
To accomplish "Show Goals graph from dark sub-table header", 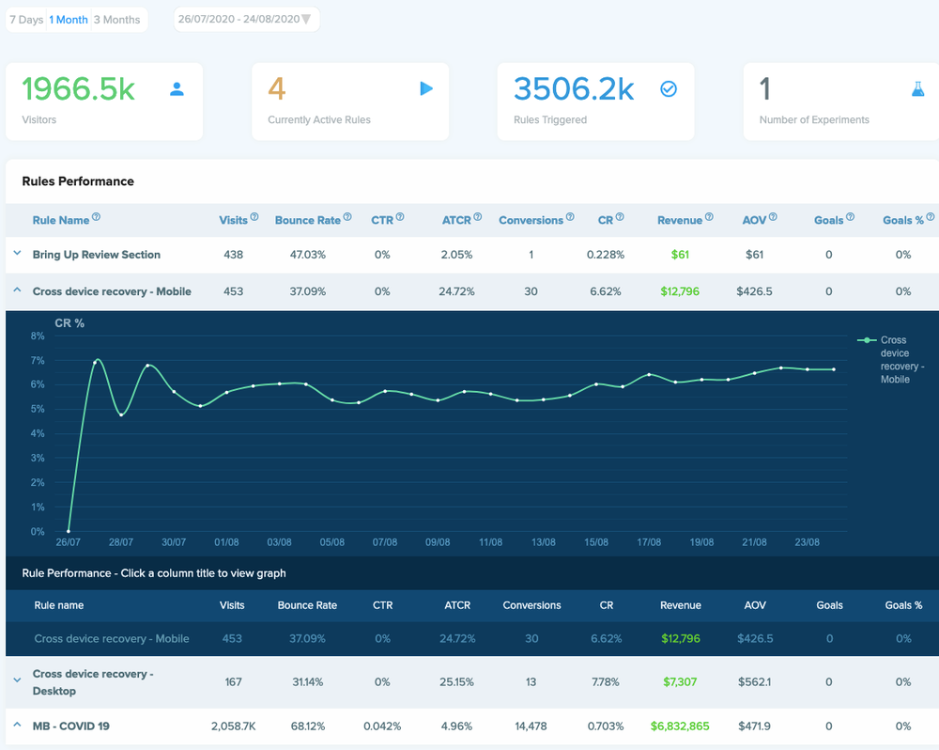I will pyautogui.click(x=829, y=605).
